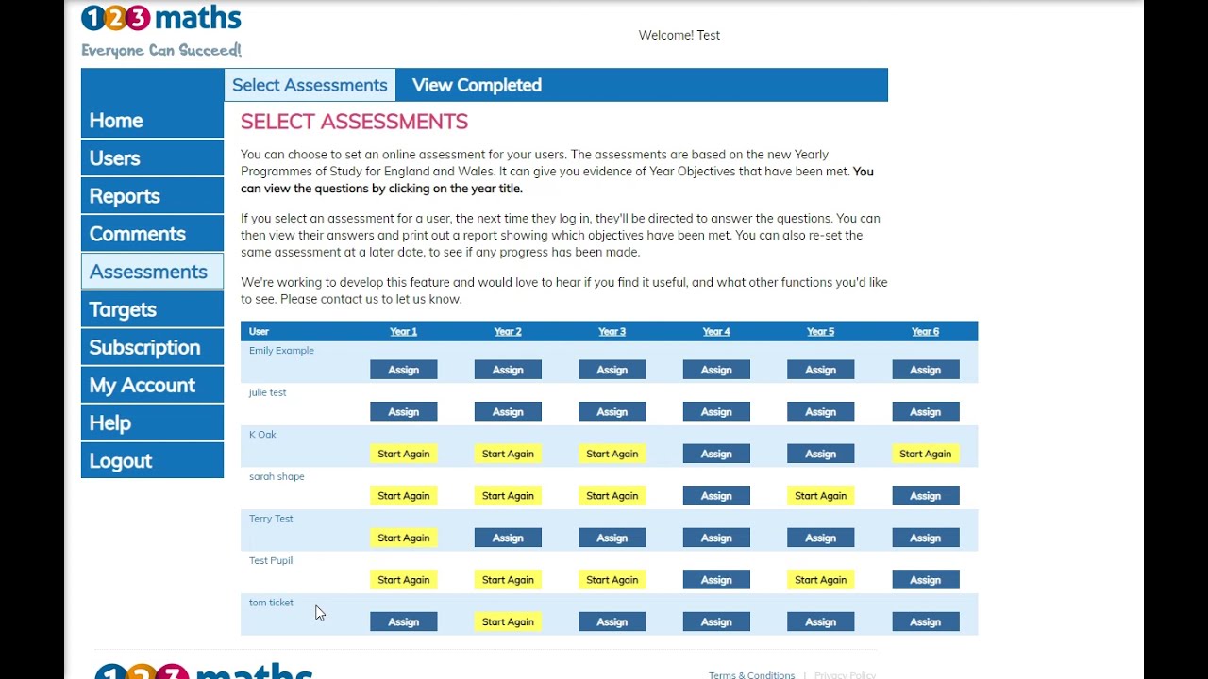Click the SELECT ASSESSMENTS heading
This screenshot has height=679, width=1208.
[354, 122]
